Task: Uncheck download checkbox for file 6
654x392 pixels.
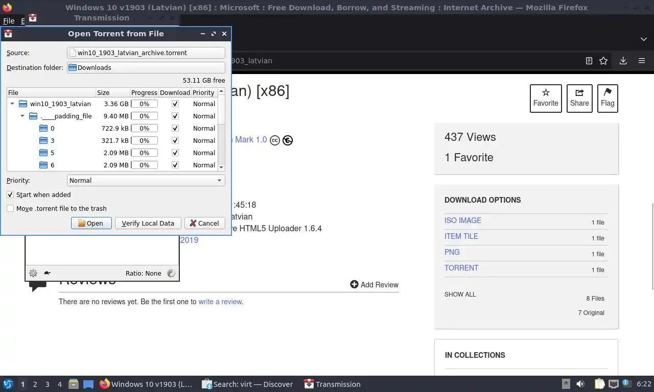Action: [x=175, y=165]
